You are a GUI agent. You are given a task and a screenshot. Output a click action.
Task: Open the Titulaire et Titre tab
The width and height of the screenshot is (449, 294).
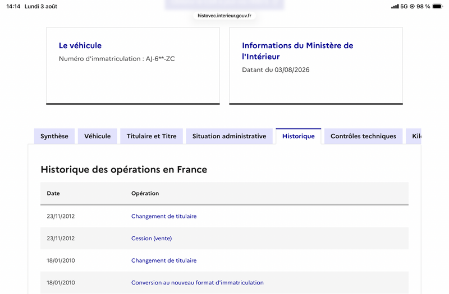[152, 136]
